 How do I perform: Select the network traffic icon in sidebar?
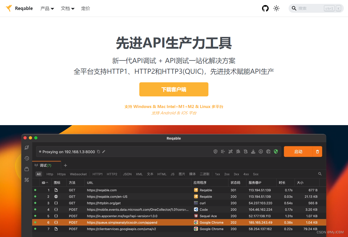(x=27, y=147)
